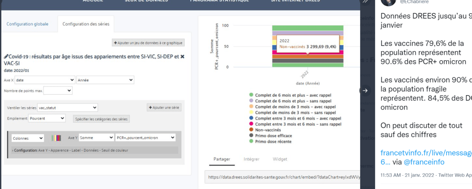Switch to the Configuration globale tab
472x189 pixels.
(27, 24)
